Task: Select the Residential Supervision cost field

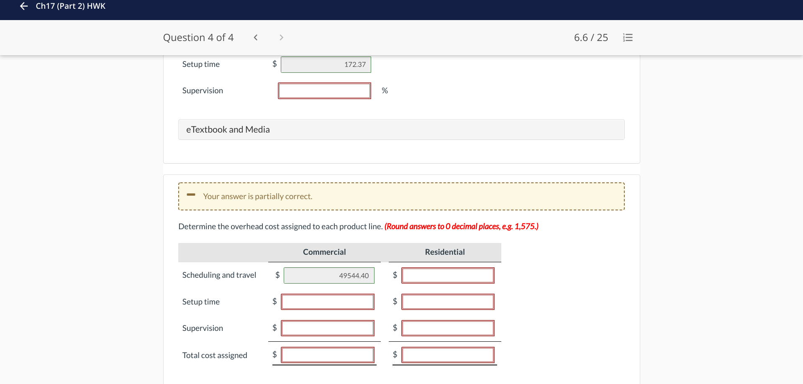Action: pos(448,328)
